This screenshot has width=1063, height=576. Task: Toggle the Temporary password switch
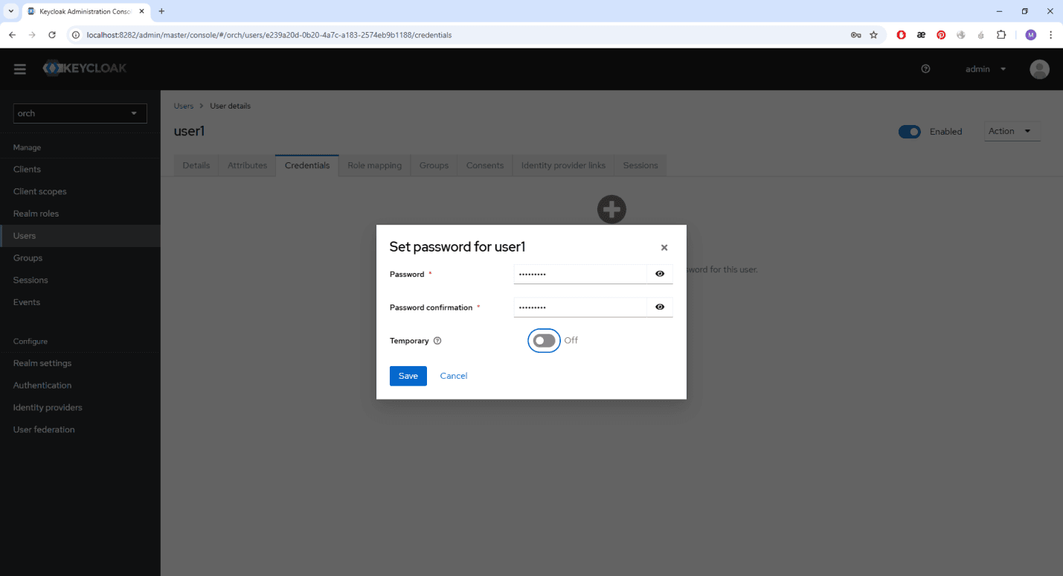[x=544, y=341]
